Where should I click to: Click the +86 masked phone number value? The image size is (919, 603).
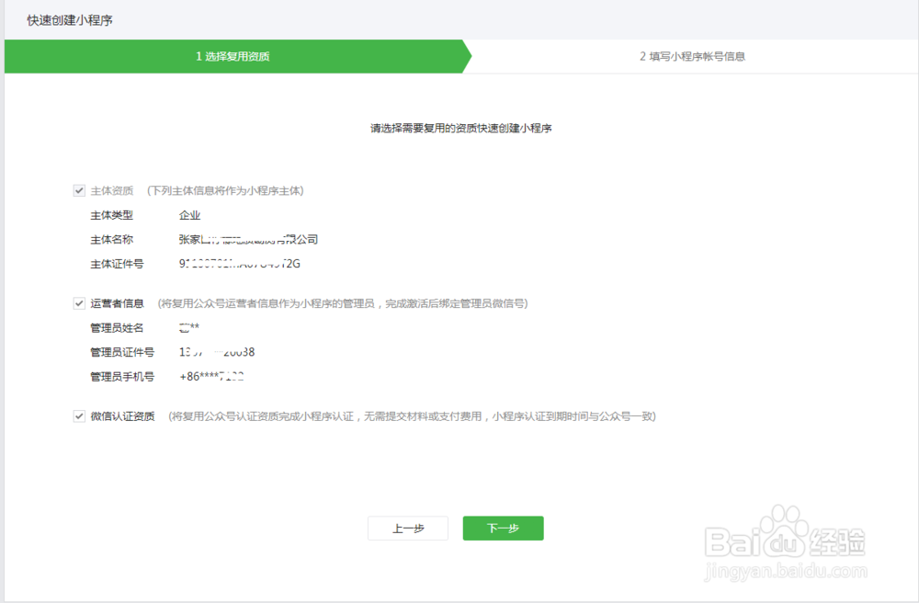pyautogui.click(x=211, y=377)
